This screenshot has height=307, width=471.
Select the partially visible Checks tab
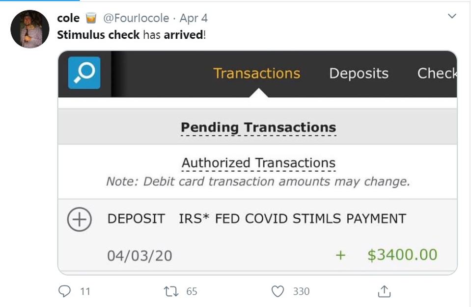point(437,74)
